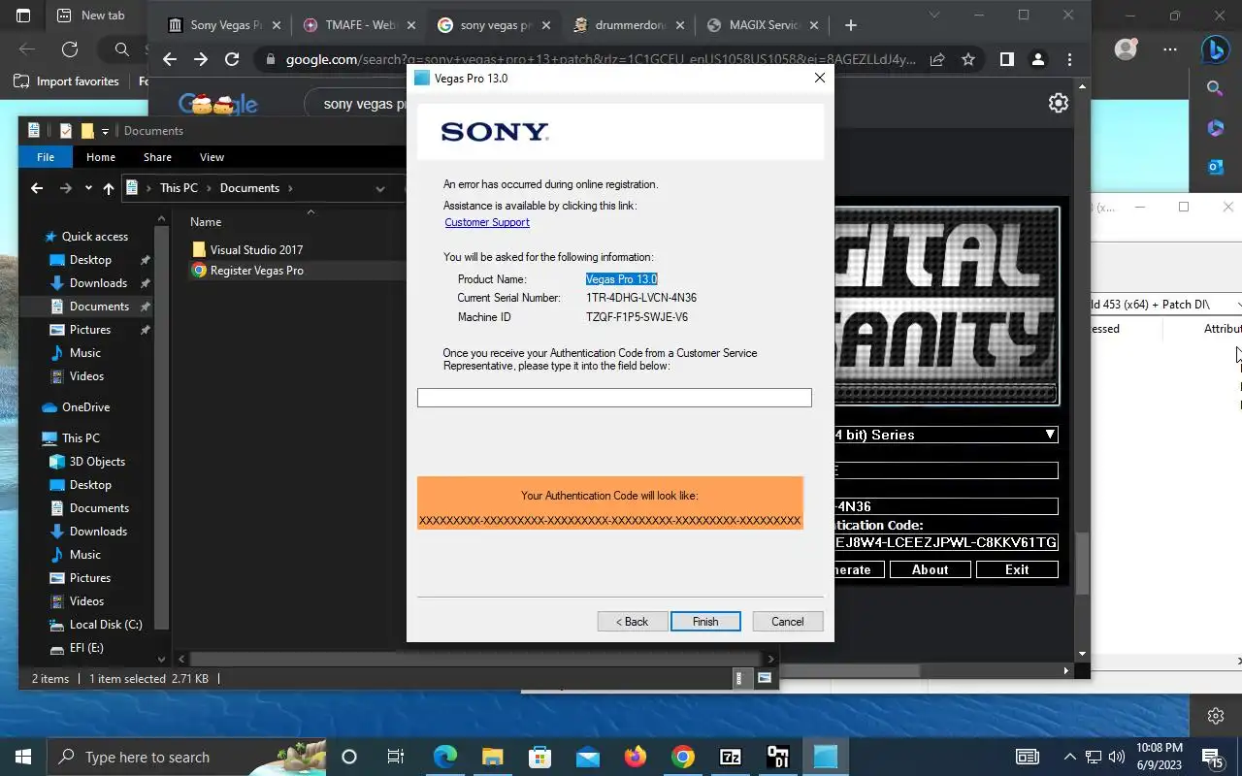Select Quick access in the navigation pane
The image size is (1242, 776).
94,237
